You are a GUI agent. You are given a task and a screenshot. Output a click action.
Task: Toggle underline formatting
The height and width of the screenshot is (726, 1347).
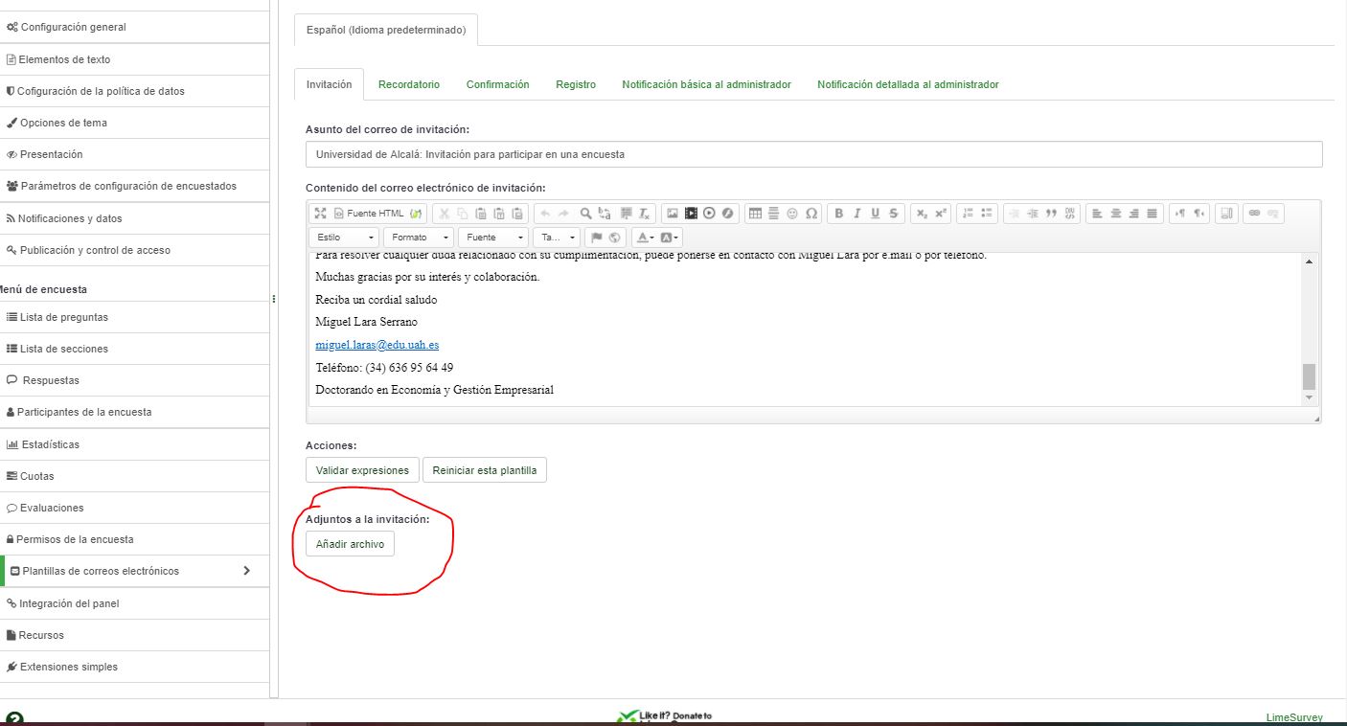875,214
